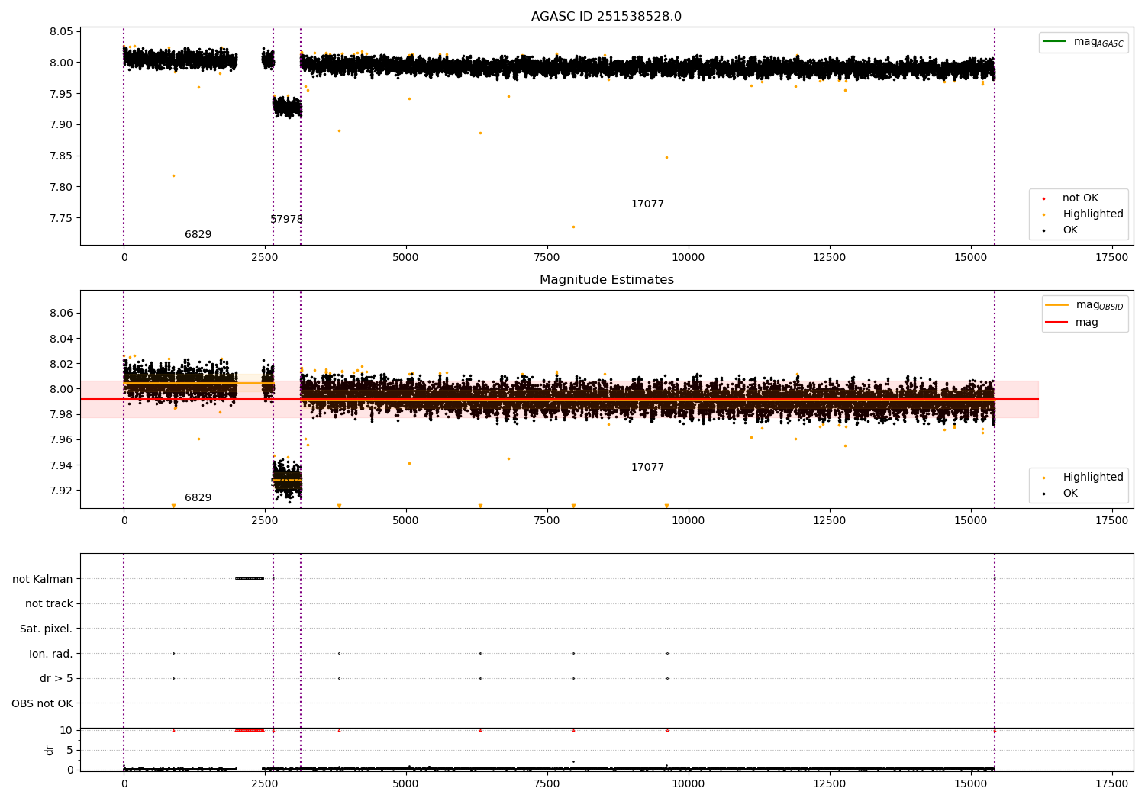Viewport: 1145px width, 801px height.
Task: Click the 'AGASC ID 251538528.0' plot title
Action: 606,17
